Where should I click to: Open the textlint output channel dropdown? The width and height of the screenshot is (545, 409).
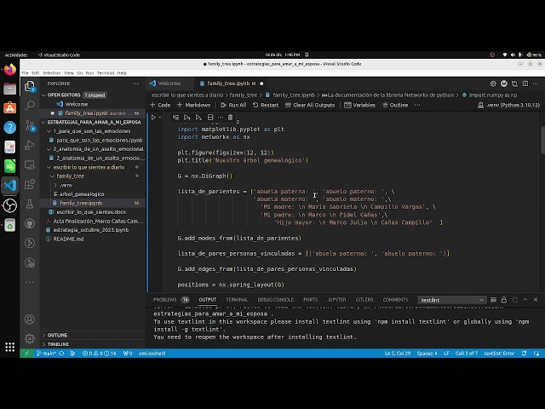(451, 300)
